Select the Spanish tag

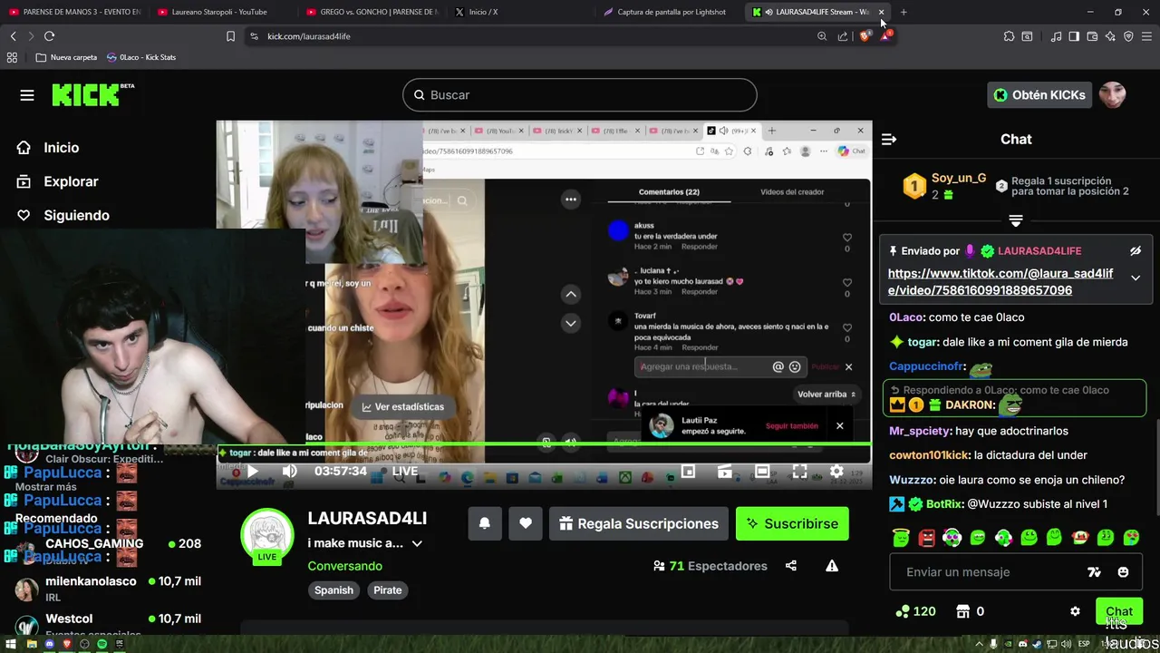[333, 590]
